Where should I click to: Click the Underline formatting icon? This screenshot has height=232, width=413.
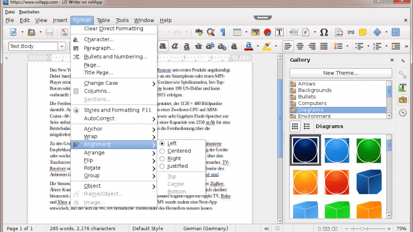tap(186, 46)
